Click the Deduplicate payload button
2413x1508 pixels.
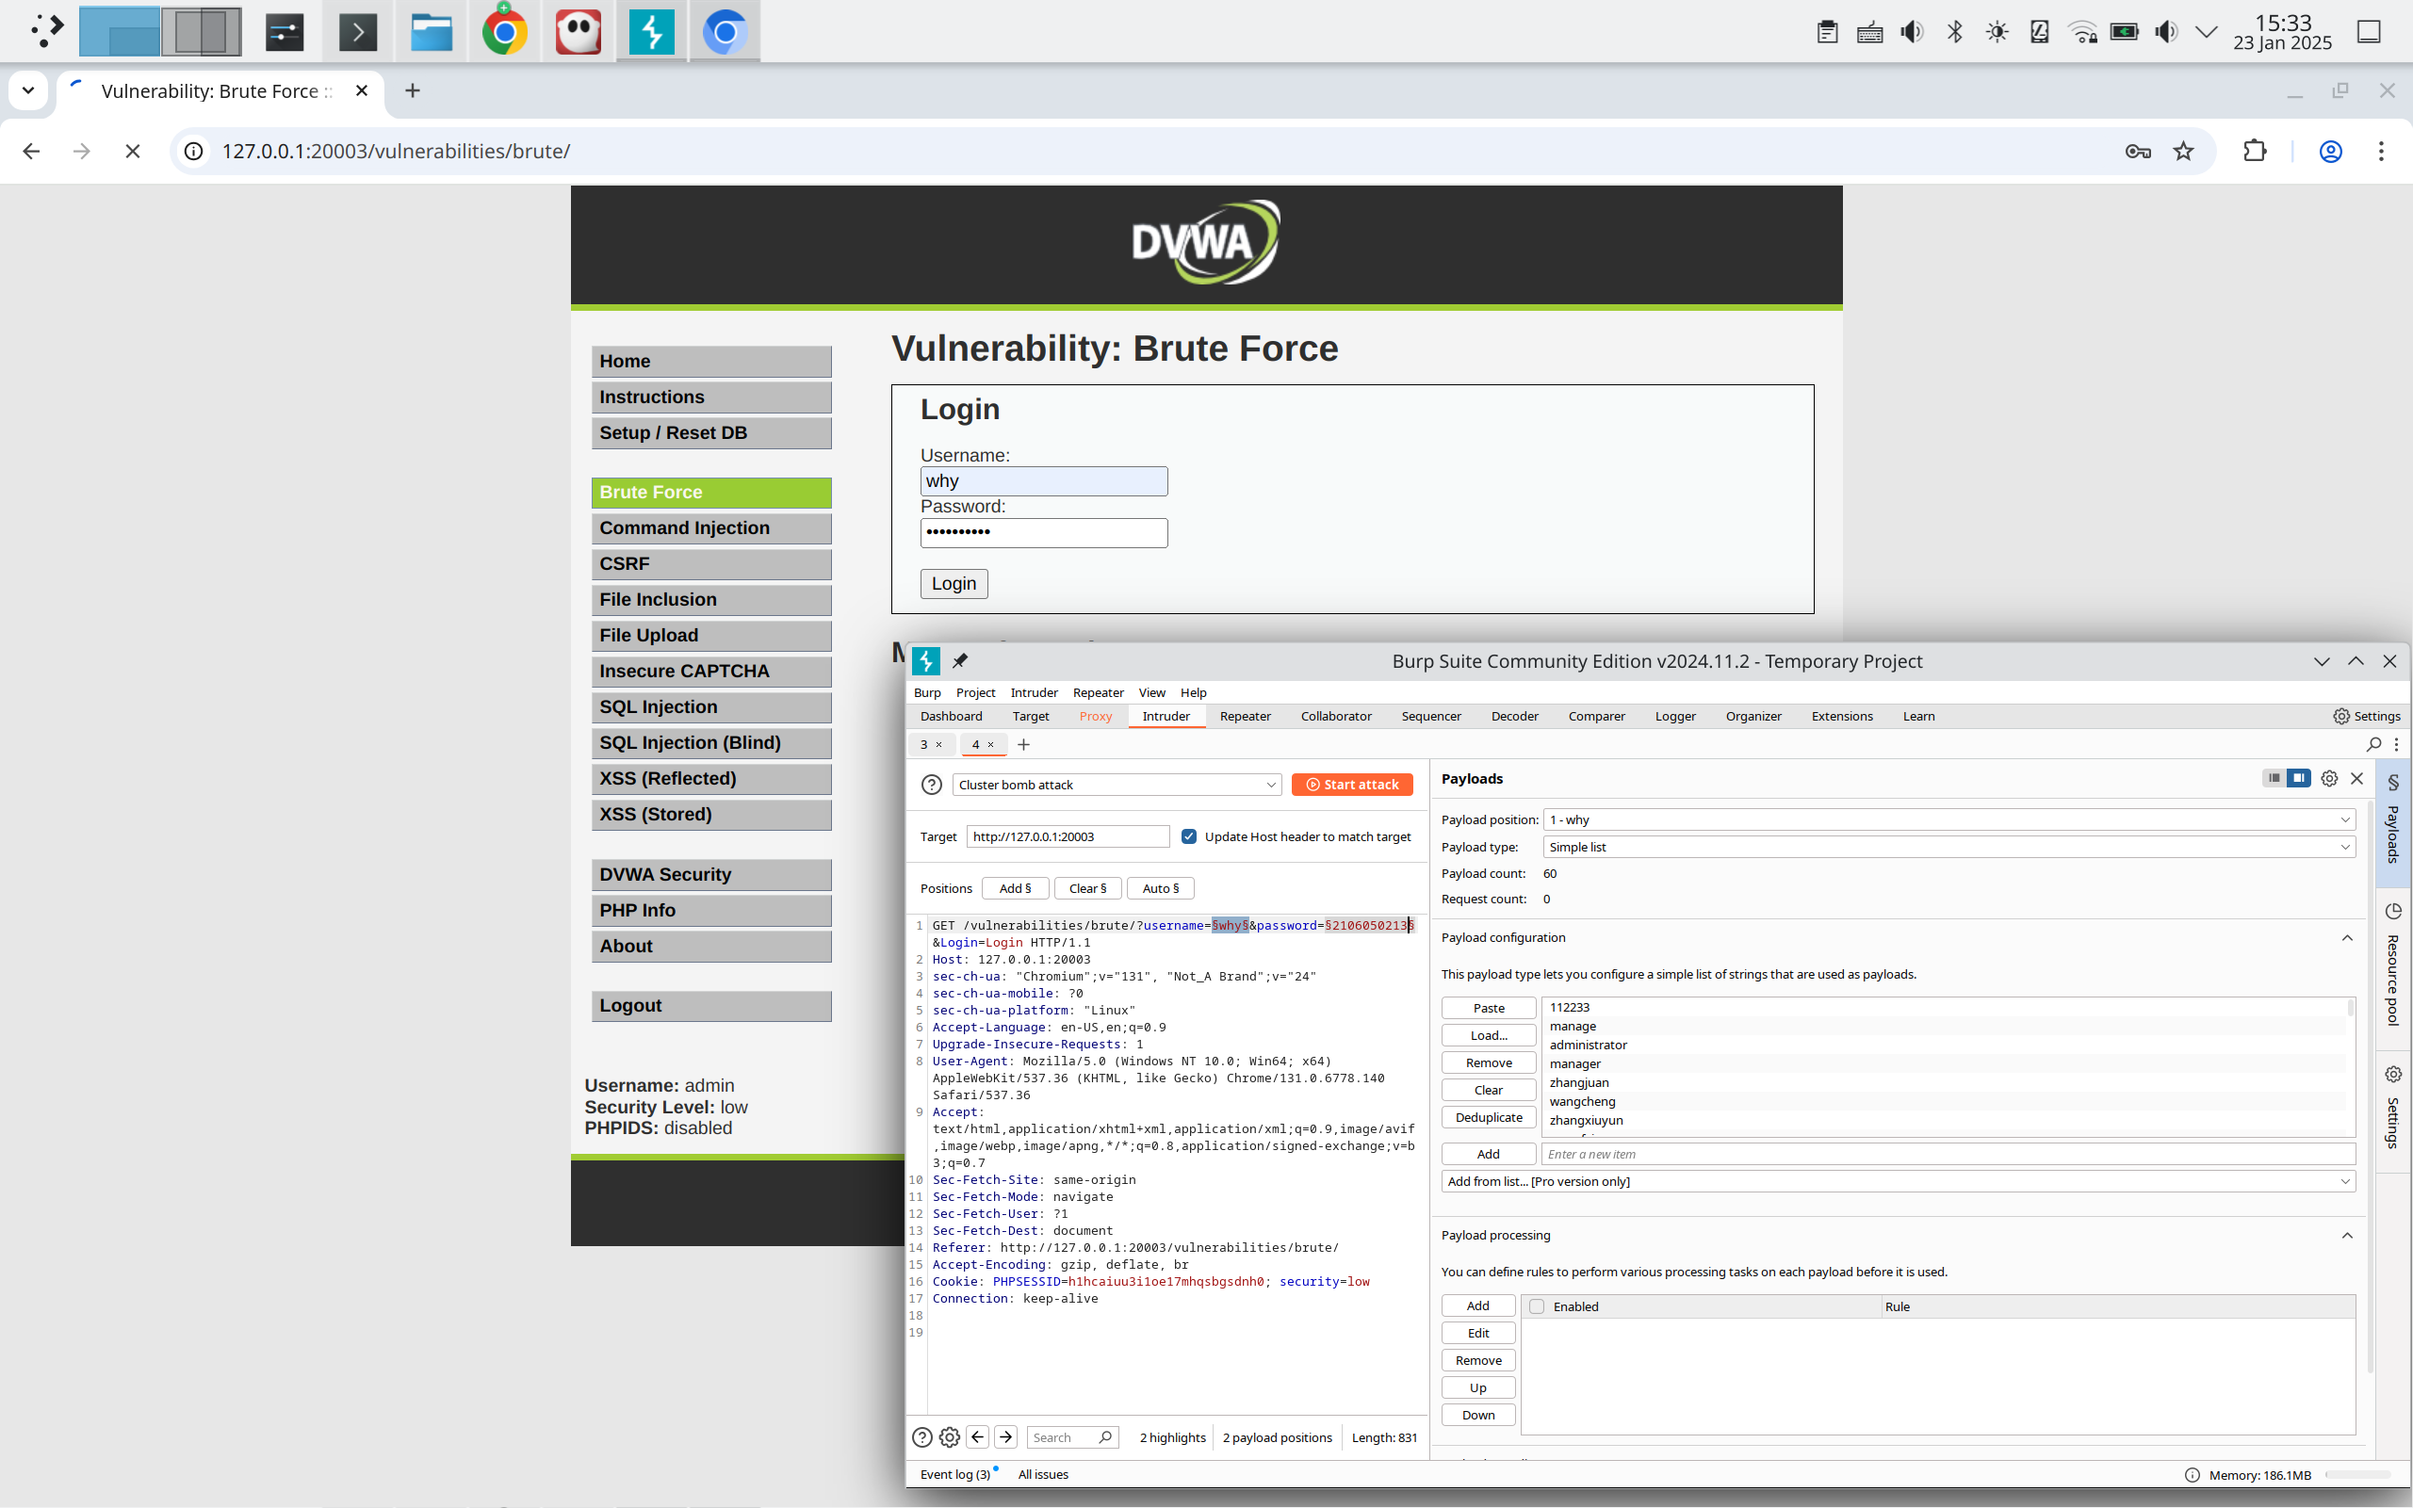pos(1488,1117)
